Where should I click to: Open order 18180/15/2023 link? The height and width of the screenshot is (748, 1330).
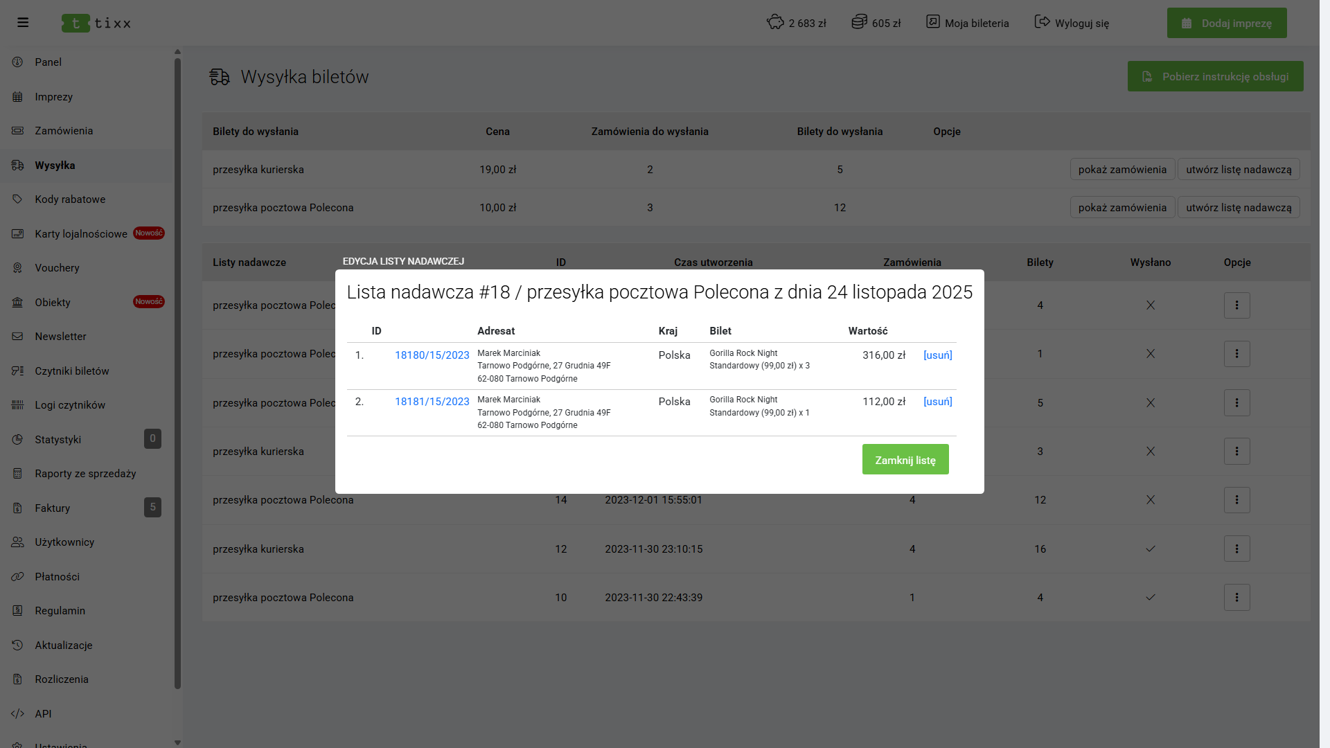(432, 355)
